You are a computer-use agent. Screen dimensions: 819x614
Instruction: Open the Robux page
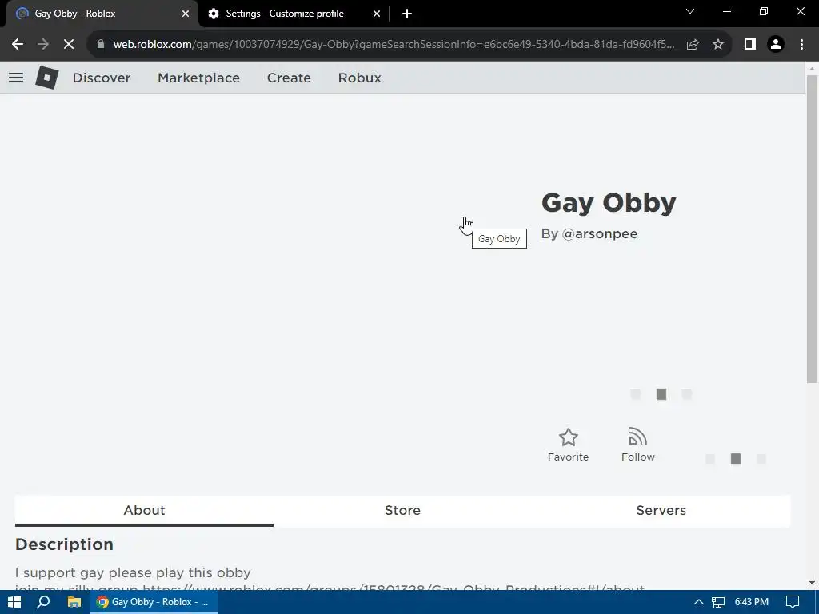(x=359, y=78)
